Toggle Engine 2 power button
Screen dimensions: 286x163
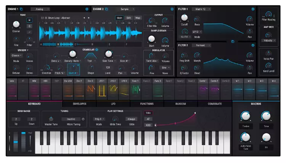pos(172,9)
